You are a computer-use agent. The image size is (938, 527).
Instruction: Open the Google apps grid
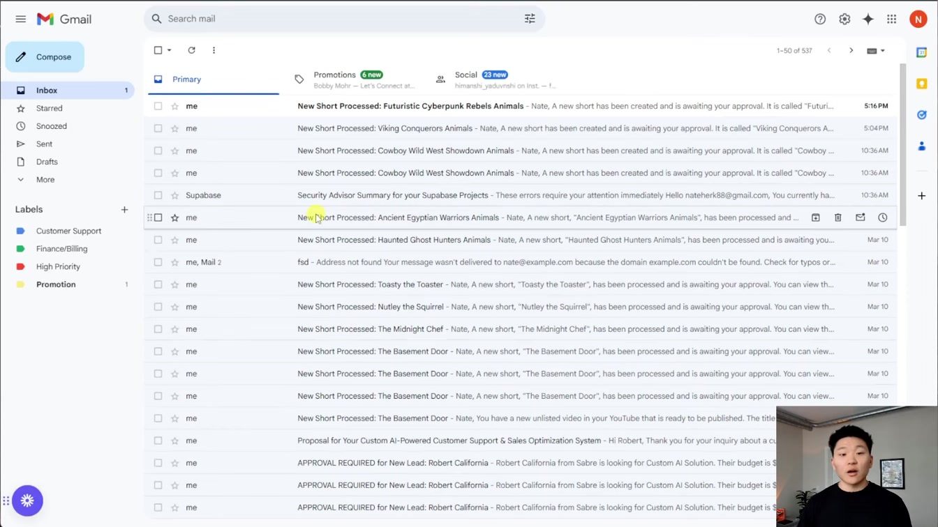coord(892,19)
